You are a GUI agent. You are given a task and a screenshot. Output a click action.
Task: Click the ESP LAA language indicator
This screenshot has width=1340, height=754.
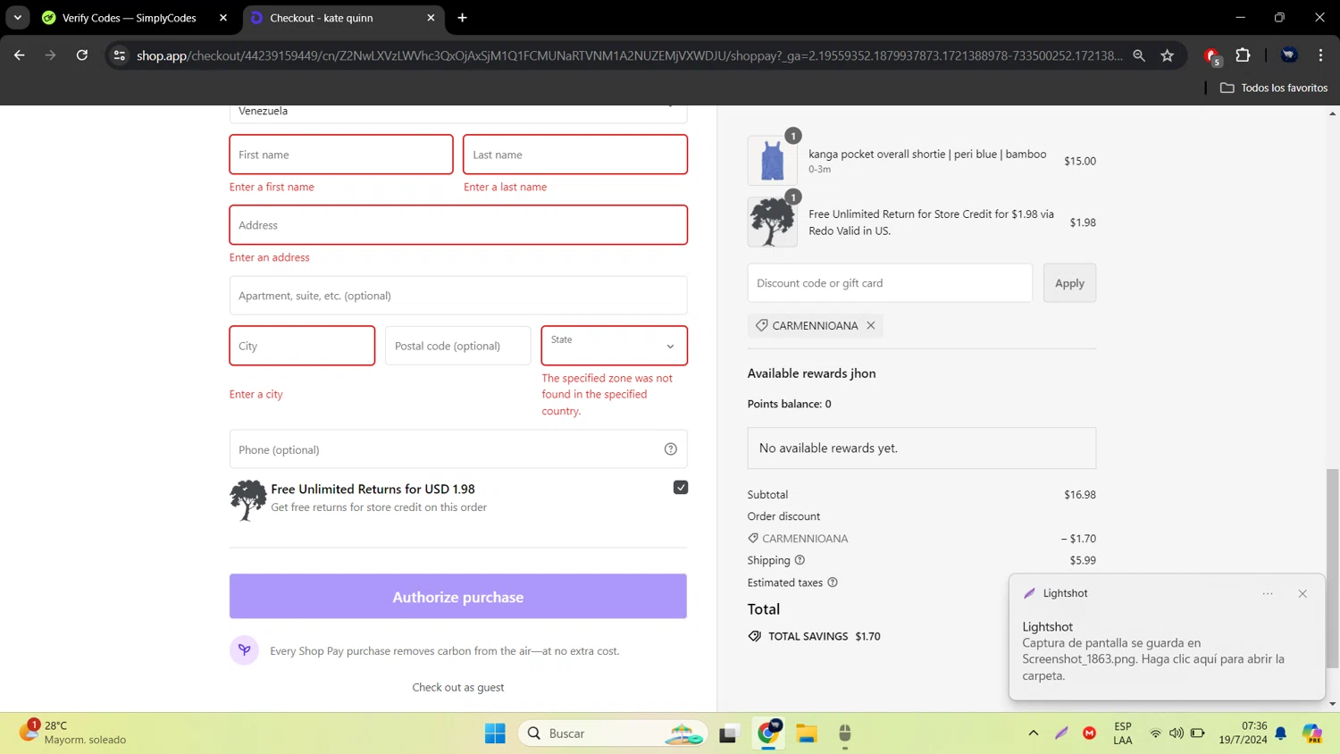[1123, 733]
